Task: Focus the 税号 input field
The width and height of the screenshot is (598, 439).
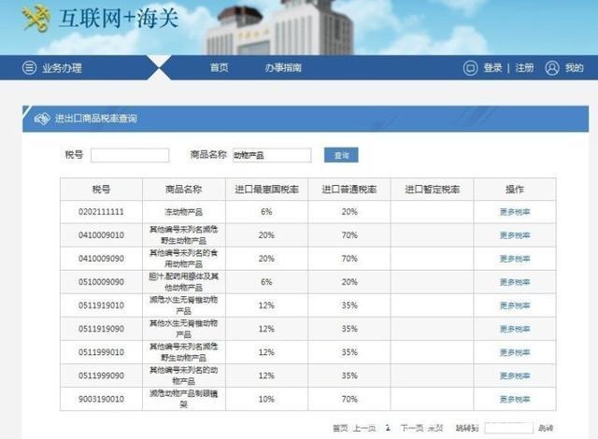Action: pos(130,155)
